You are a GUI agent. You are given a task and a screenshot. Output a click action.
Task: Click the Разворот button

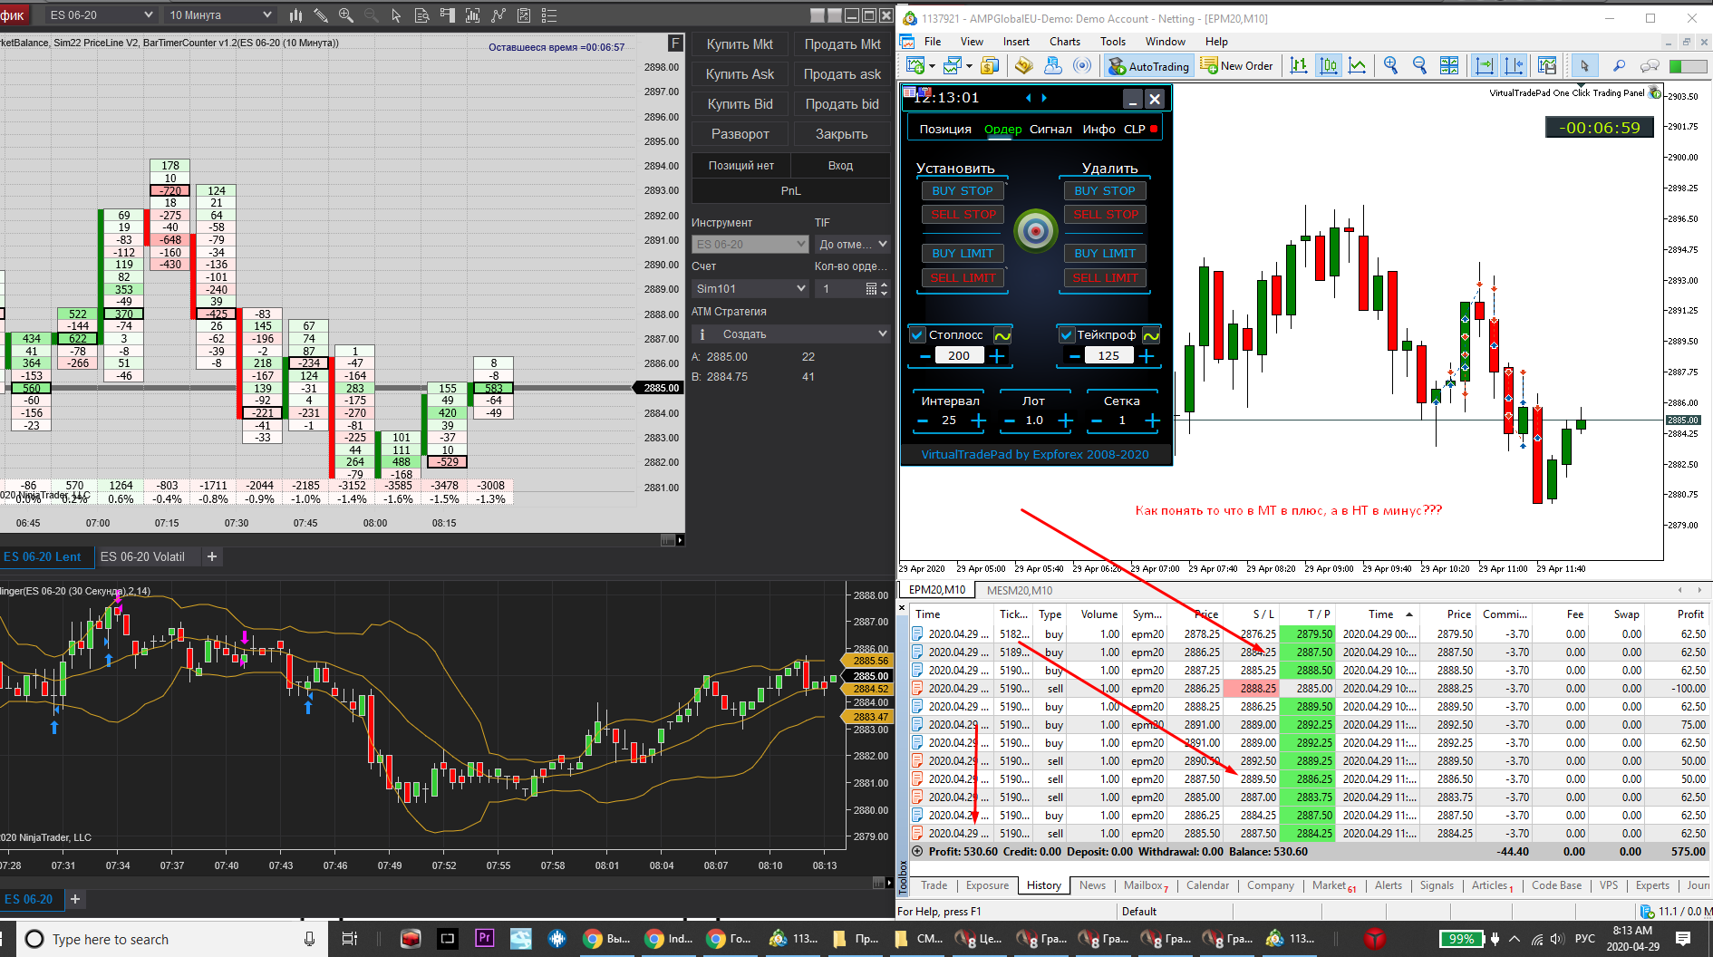pos(740,134)
